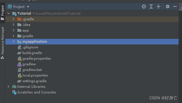The image size is (182, 103).
Task: Open the Project view dropdown arrow
Action: point(28,7)
